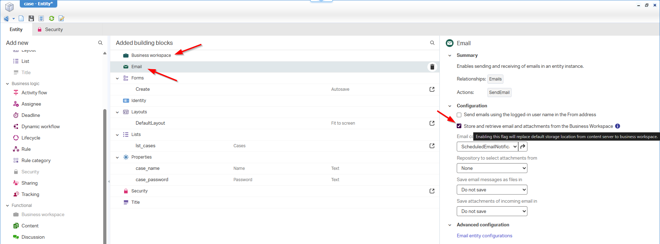The width and height of the screenshot is (660, 244).
Task: Add the Lifecycle building block
Action: tap(31, 138)
